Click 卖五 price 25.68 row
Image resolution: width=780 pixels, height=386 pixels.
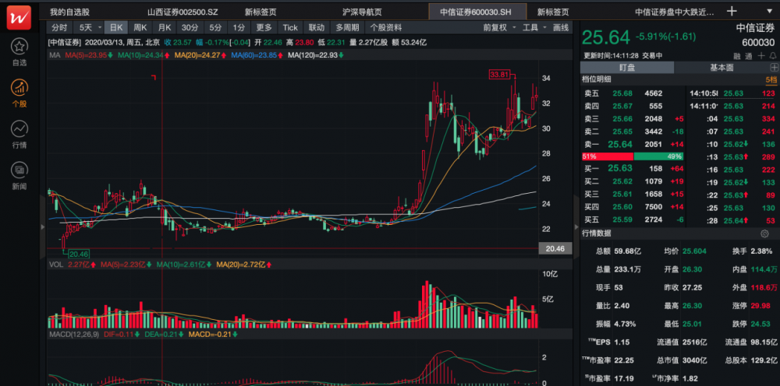tap(633, 93)
